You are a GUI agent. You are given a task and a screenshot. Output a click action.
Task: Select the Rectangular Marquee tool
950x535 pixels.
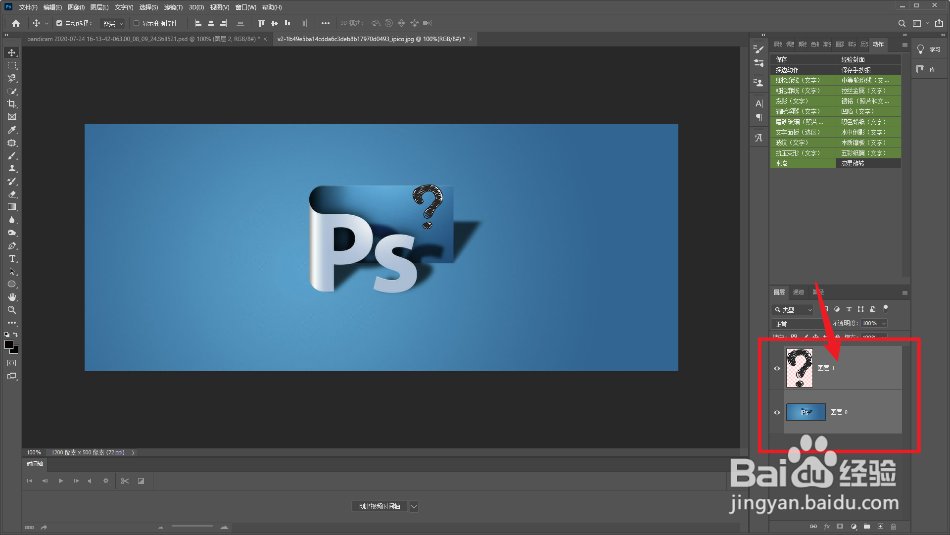pyautogui.click(x=12, y=65)
